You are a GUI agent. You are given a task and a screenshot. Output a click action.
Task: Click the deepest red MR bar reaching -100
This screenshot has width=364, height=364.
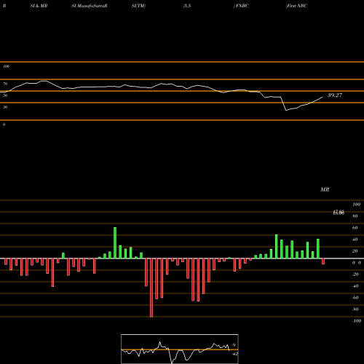151,288
